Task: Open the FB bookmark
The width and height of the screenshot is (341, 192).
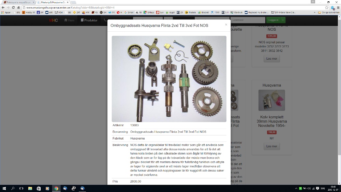Action: (x=138, y=12)
